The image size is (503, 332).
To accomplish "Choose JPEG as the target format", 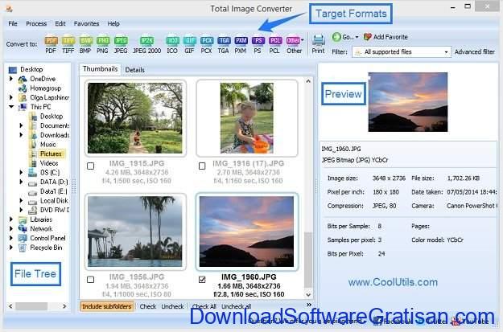I will (121, 44).
